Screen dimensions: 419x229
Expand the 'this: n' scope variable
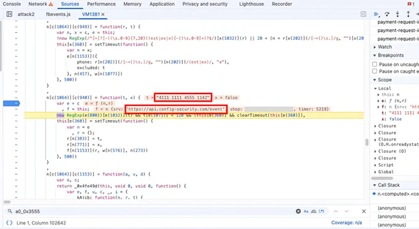(378, 94)
